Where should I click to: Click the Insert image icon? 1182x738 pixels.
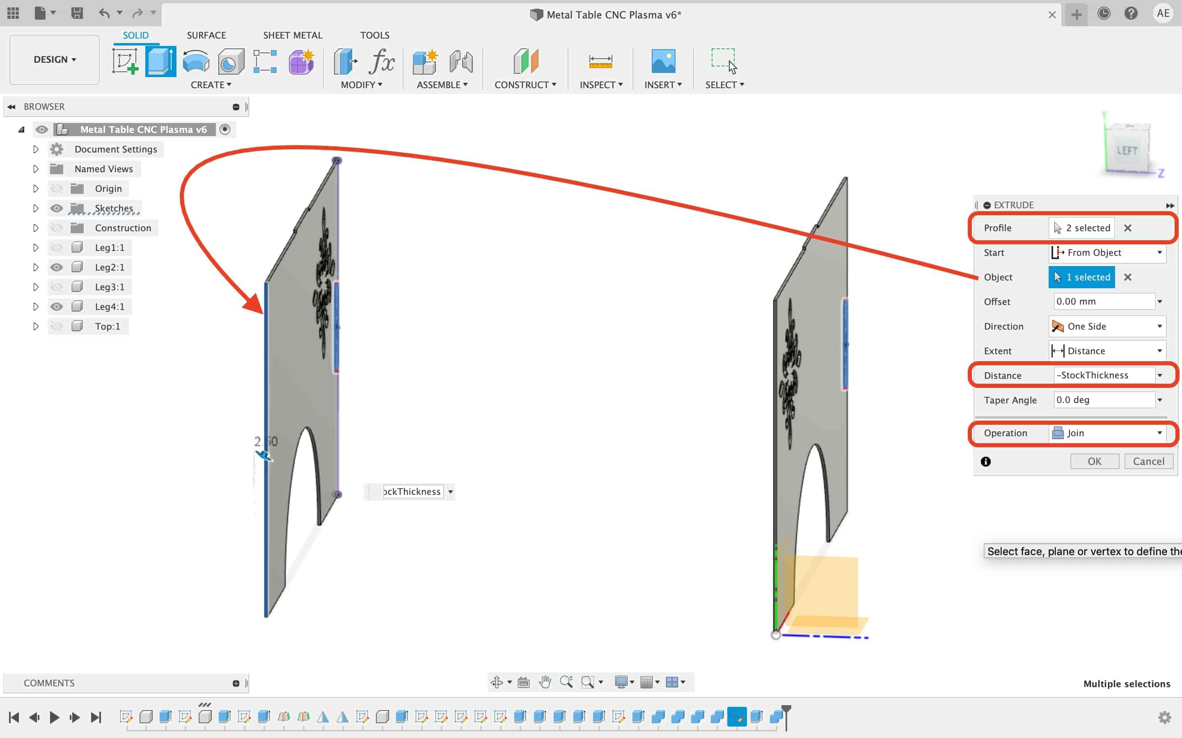click(663, 61)
